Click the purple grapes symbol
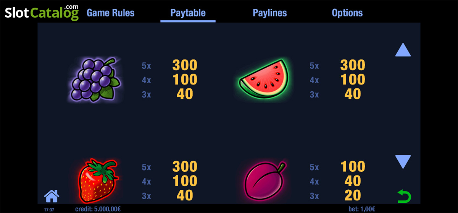 click(x=96, y=79)
